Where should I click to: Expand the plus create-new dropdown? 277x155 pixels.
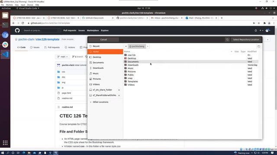(261, 31)
